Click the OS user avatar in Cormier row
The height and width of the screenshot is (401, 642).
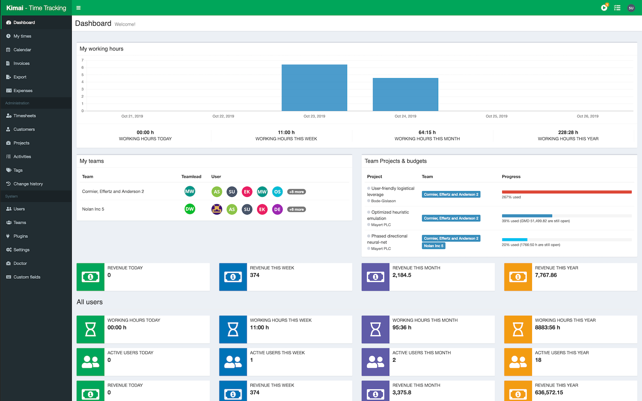point(277,192)
